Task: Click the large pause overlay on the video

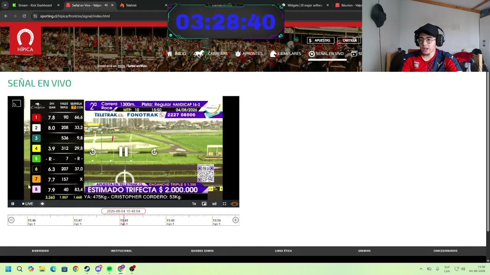Action: point(123,152)
